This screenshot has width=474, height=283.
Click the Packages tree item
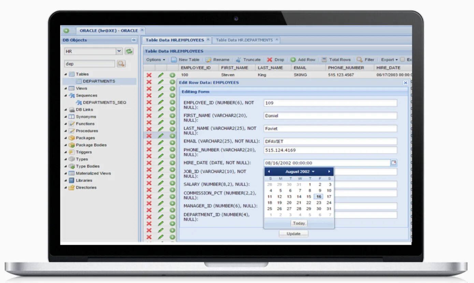click(82, 138)
